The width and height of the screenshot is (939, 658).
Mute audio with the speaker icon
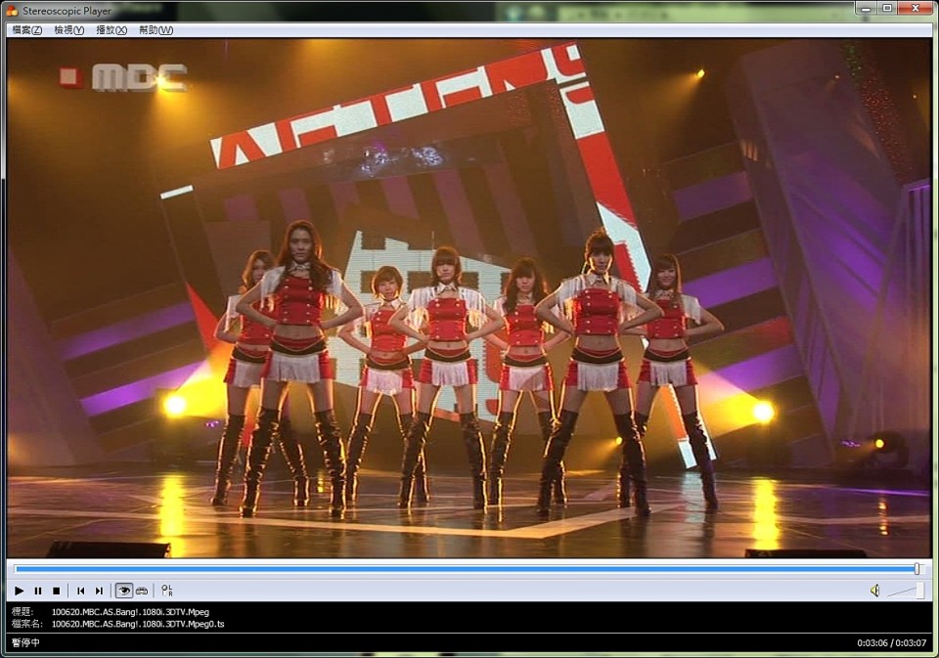pyautogui.click(x=874, y=591)
